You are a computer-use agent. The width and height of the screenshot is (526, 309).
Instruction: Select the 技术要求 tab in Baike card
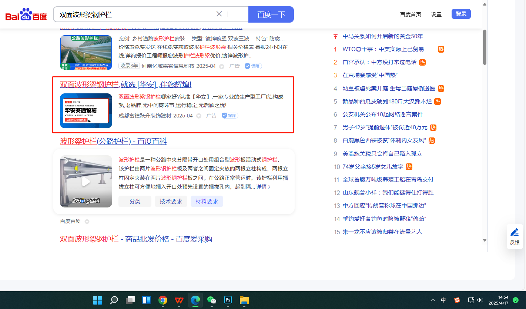[x=171, y=202]
